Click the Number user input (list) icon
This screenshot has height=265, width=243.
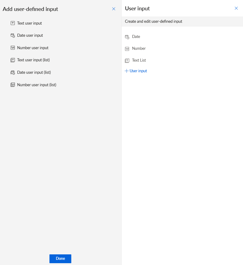point(13,85)
